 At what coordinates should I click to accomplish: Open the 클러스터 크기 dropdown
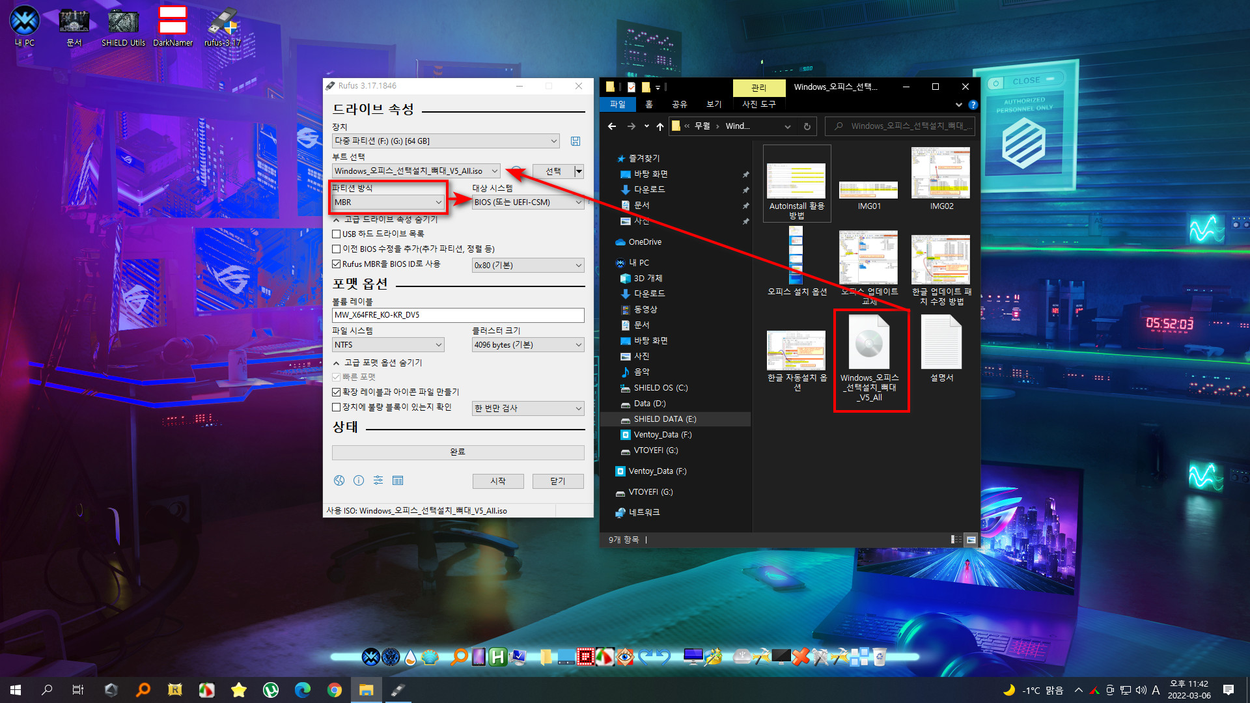pos(528,345)
